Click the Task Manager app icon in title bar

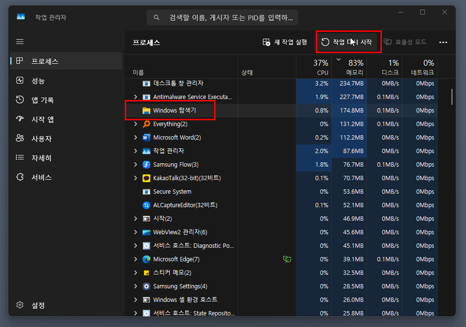[x=21, y=17]
